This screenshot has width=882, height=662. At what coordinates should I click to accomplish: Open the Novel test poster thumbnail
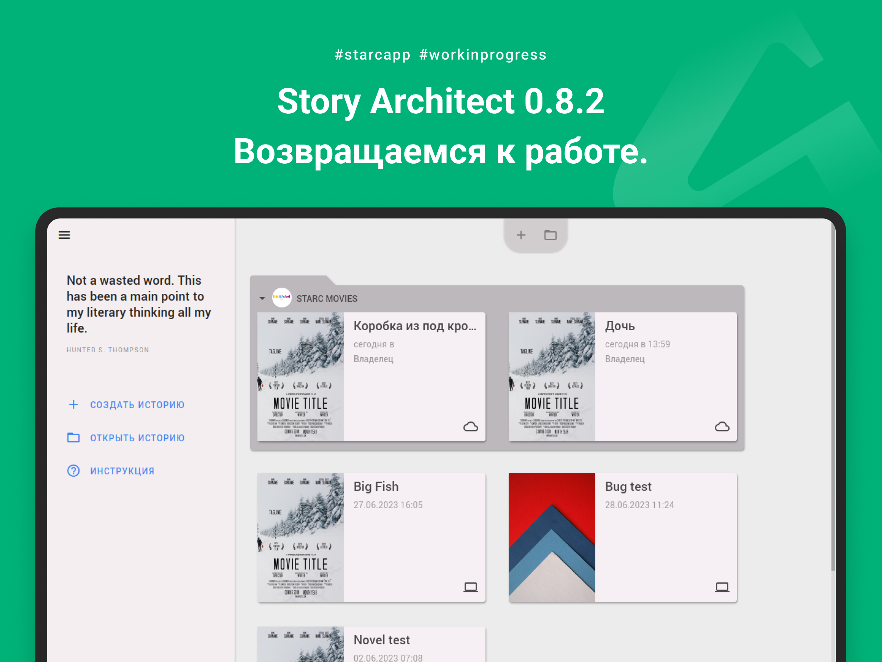301,644
